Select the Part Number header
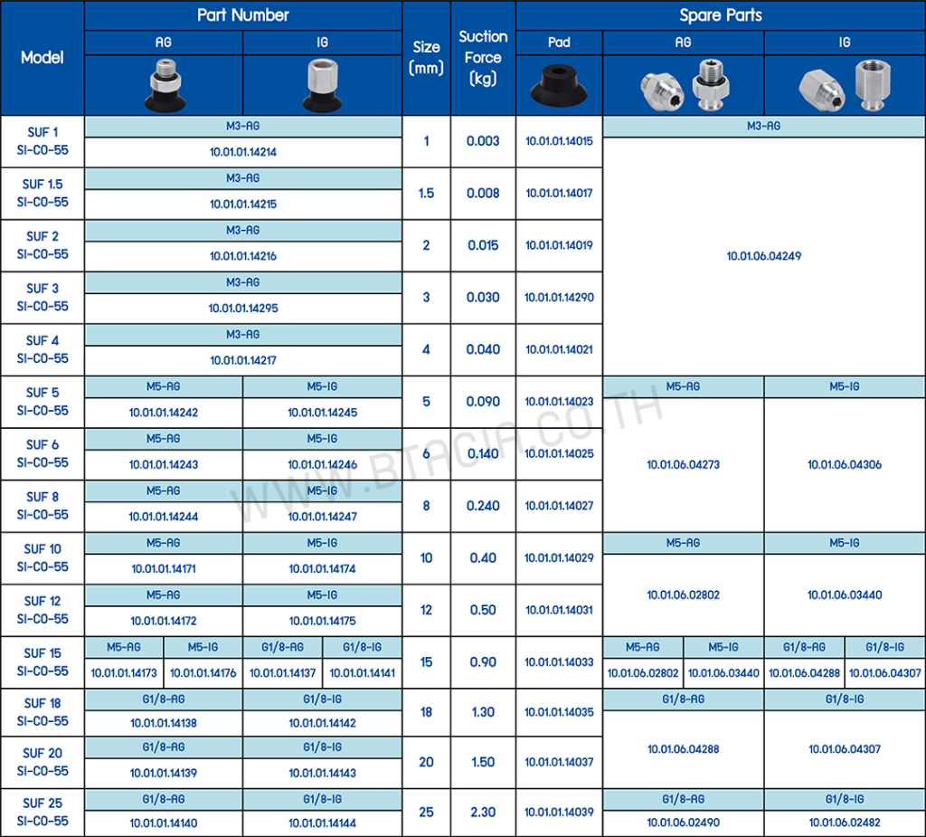 point(242,15)
